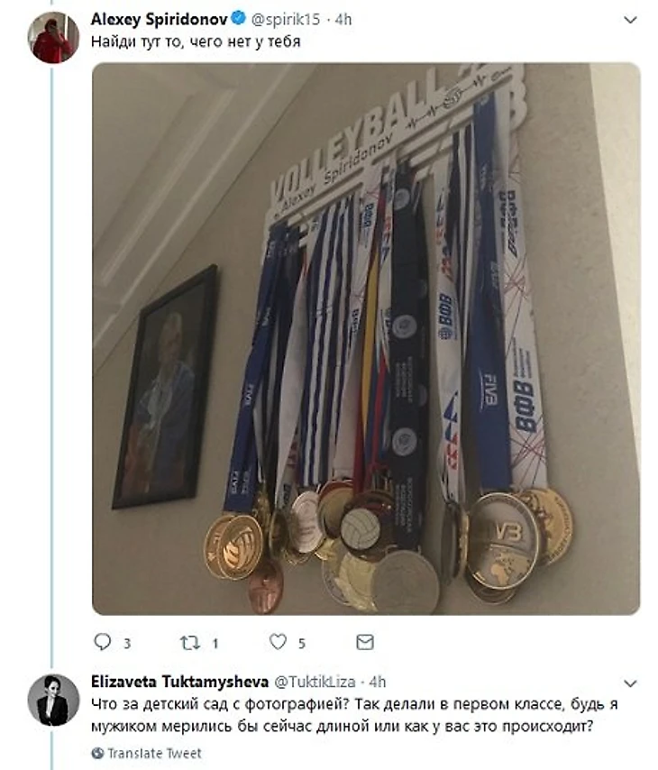Viewport: 658px width, 770px height.
Task: Click globe icon beside Translate Tweet
Action: (x=97, y=753)
